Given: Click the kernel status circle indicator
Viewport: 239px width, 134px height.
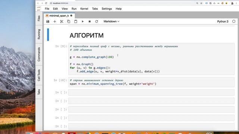Looking at the screenshot, I should click(x=234, y=22).
